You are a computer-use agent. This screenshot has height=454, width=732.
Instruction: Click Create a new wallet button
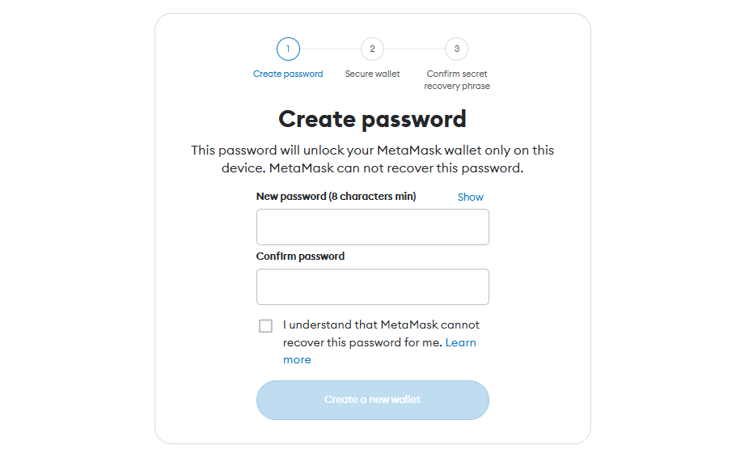coord(373,400)
